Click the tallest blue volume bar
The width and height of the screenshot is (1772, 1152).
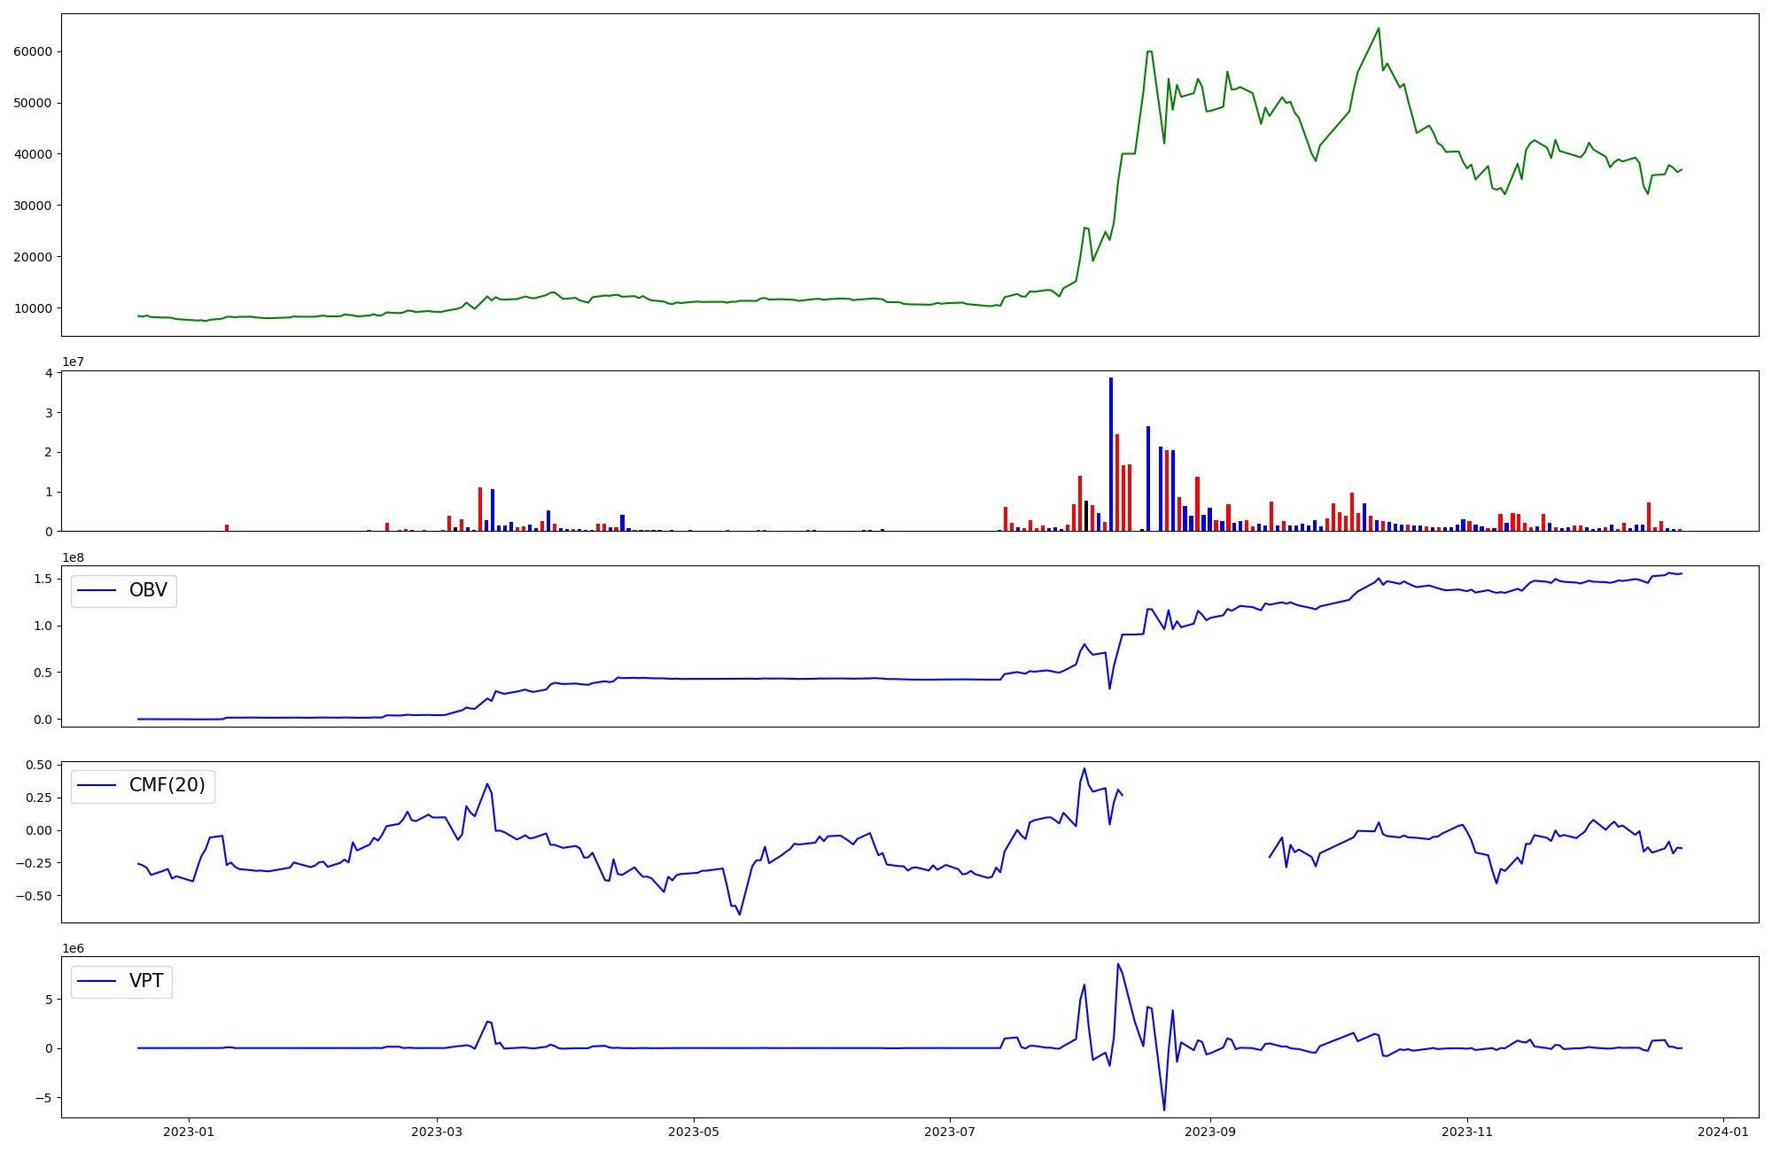click(1111, 454)
